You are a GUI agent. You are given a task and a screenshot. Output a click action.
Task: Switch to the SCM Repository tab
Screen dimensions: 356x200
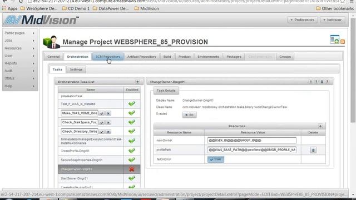click(x=108, y=57)
